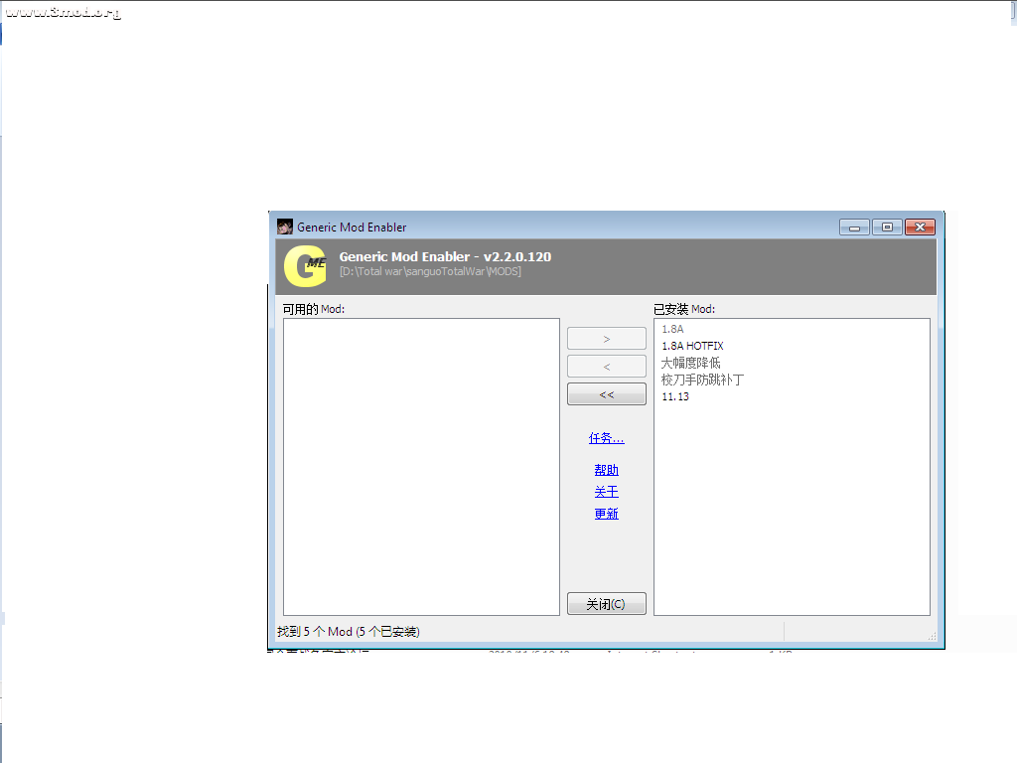Minimize the Generic Mod Enabler window
The width and height of the screenshot is (1017, 763).
point(854,228)
